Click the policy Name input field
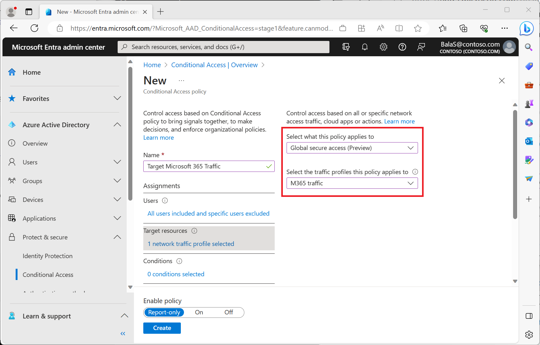This screenshot has height=345, width=540. click(209, 166)
